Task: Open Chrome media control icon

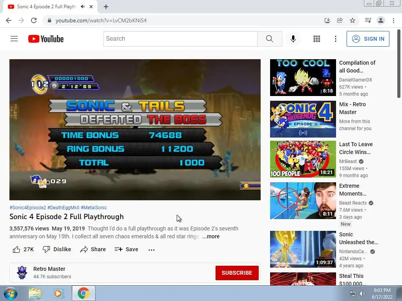Action: 368,20
